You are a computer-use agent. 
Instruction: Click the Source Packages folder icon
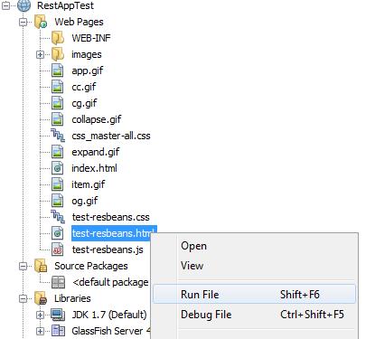coord(41,266)
